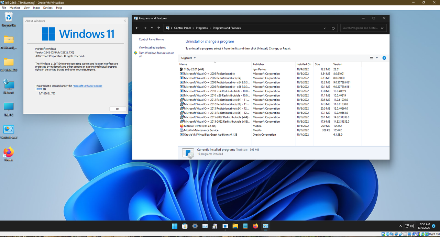
Task: Open the Windows Start button
Action: click(x=175, y=226)
